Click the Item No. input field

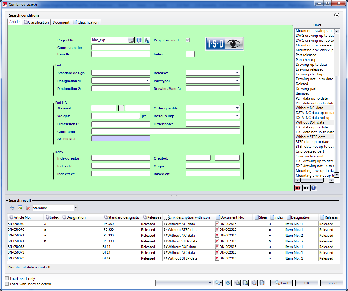point(121,54)
